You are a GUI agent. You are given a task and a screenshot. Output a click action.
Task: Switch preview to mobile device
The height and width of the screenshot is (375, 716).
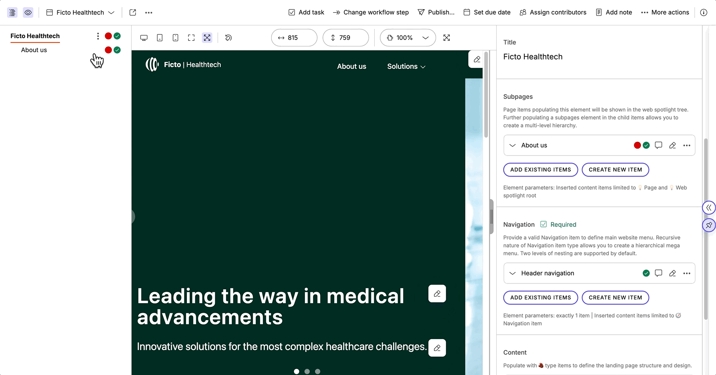pos(175,38)
